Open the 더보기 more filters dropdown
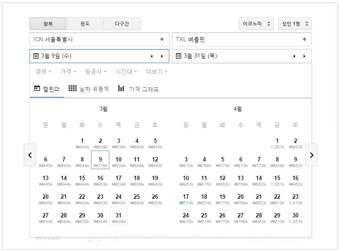Screen dimensions: 340x252 coord(157,72)
